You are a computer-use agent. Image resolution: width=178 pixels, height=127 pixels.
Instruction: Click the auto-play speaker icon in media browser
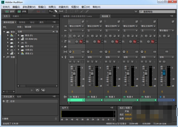(x=43, y=90)
